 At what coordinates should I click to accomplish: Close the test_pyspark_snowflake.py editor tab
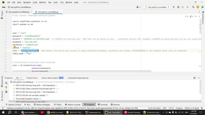31,12
